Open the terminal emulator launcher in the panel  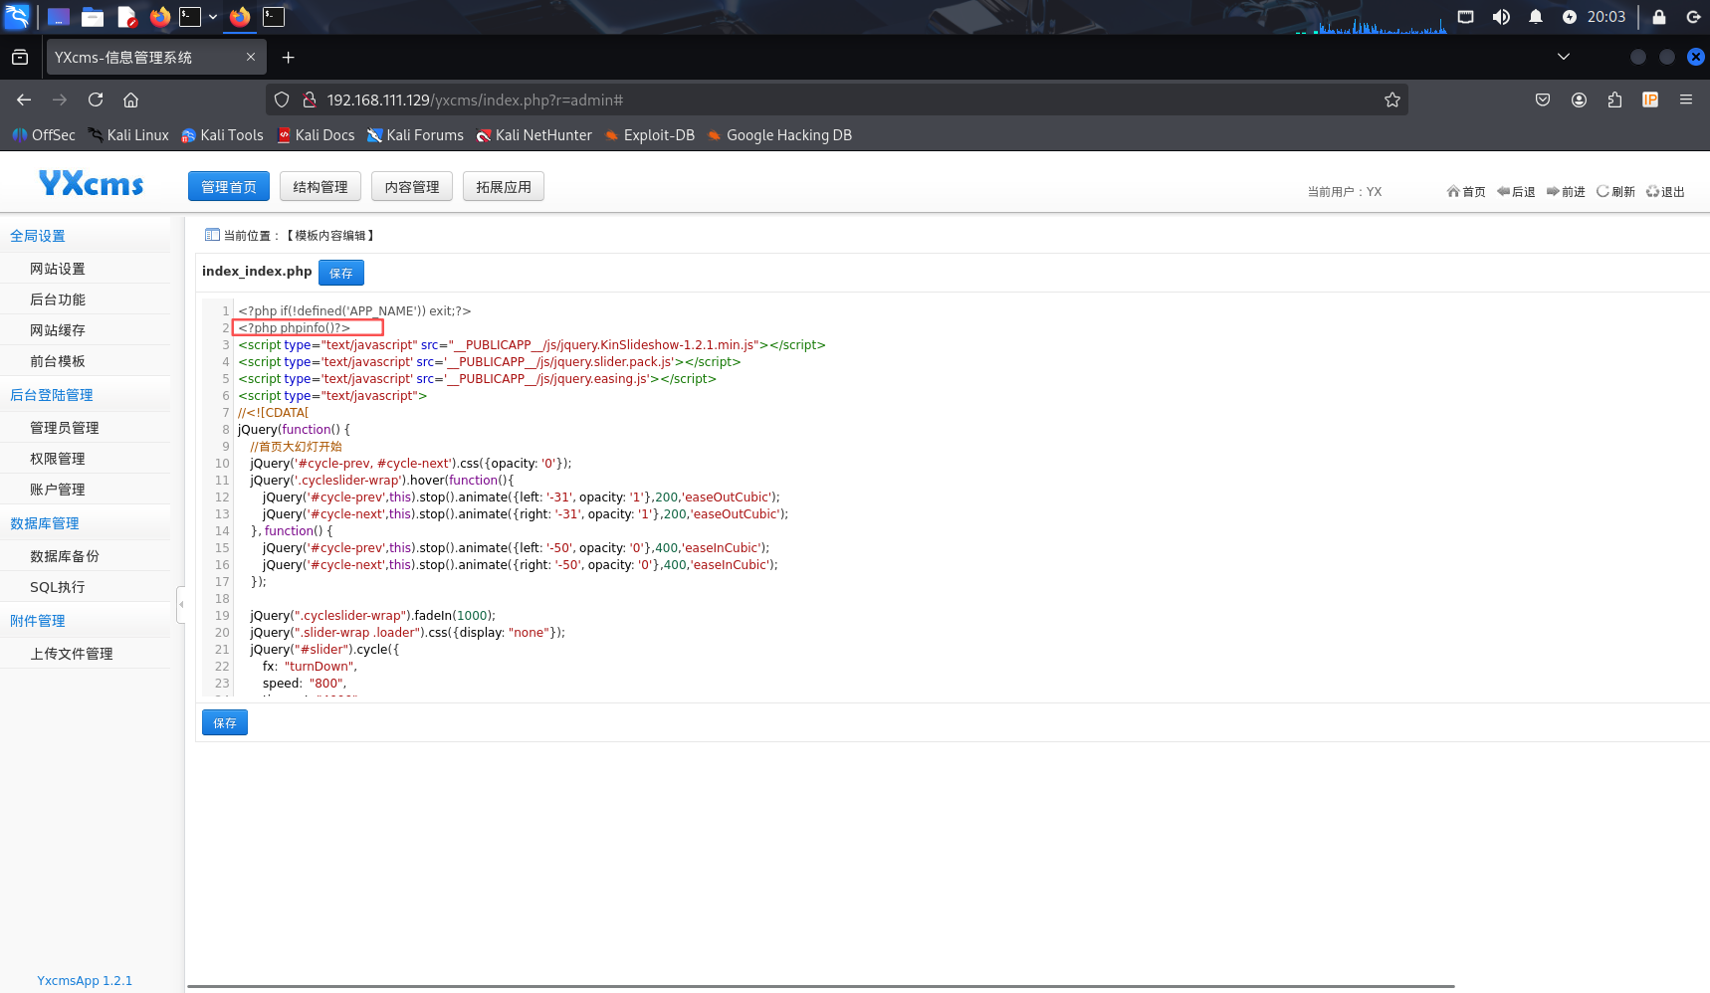tap(190, 17)
